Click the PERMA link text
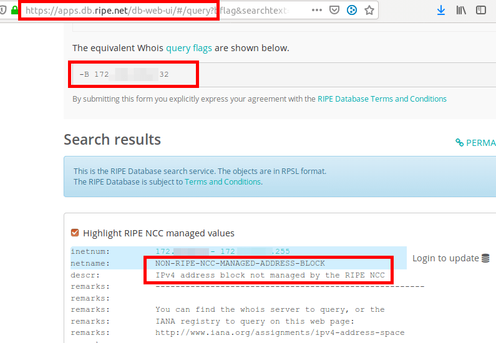 coord(481,143)
